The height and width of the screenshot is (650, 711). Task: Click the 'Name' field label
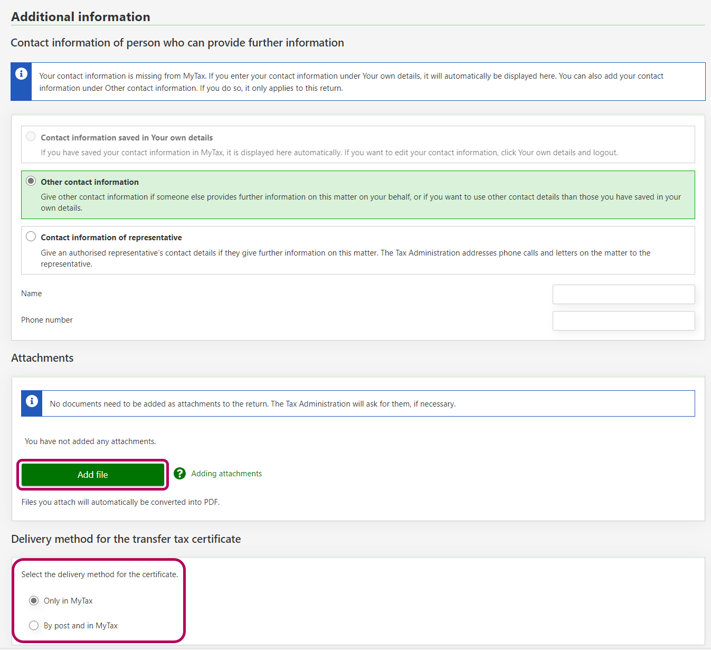pos(32,294)
